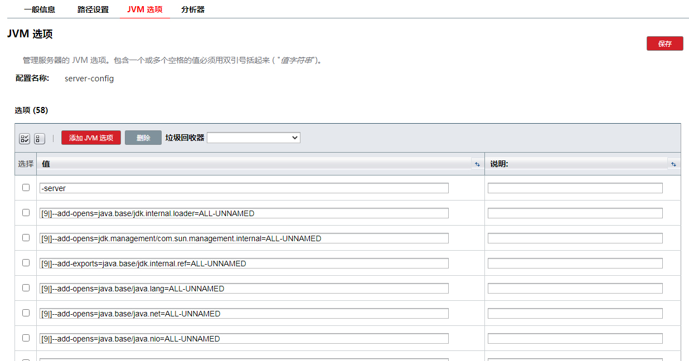Click sort icon in 值 column header
Viewport: 689px width, 361px height.
[x=477, y=164]
